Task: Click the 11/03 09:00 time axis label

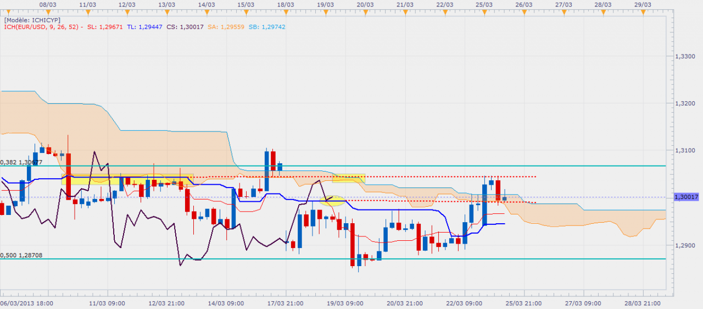Action: [107, 303]
